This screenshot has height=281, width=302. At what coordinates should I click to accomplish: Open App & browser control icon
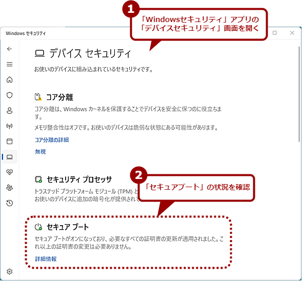point(9,141)
